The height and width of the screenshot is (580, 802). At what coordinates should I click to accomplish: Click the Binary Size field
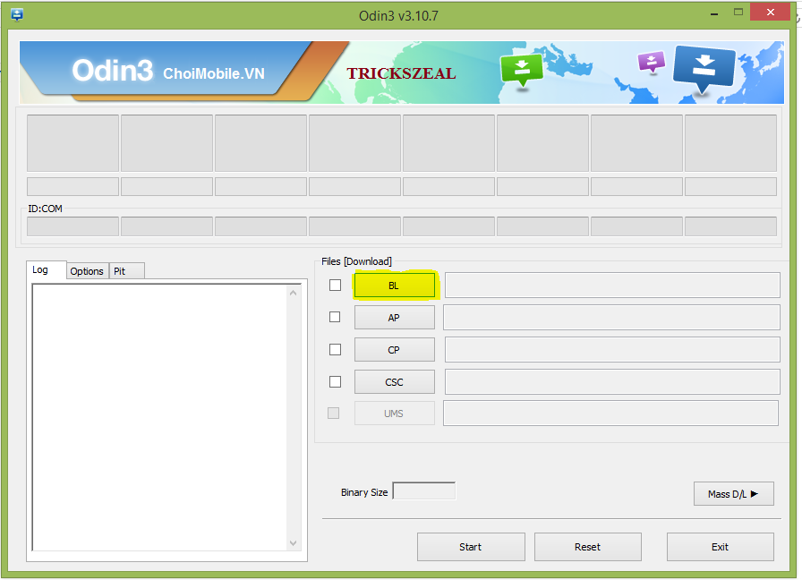coord(423,491)
